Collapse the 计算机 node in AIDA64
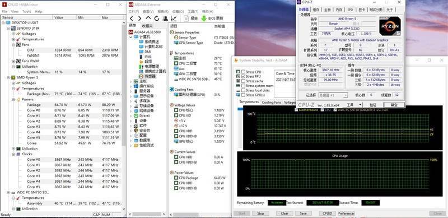The width and height of the screenshot is (448, 218). point(131,37)
